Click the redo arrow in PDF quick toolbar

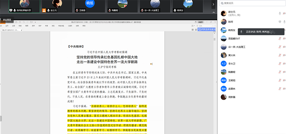coord(28,22)
